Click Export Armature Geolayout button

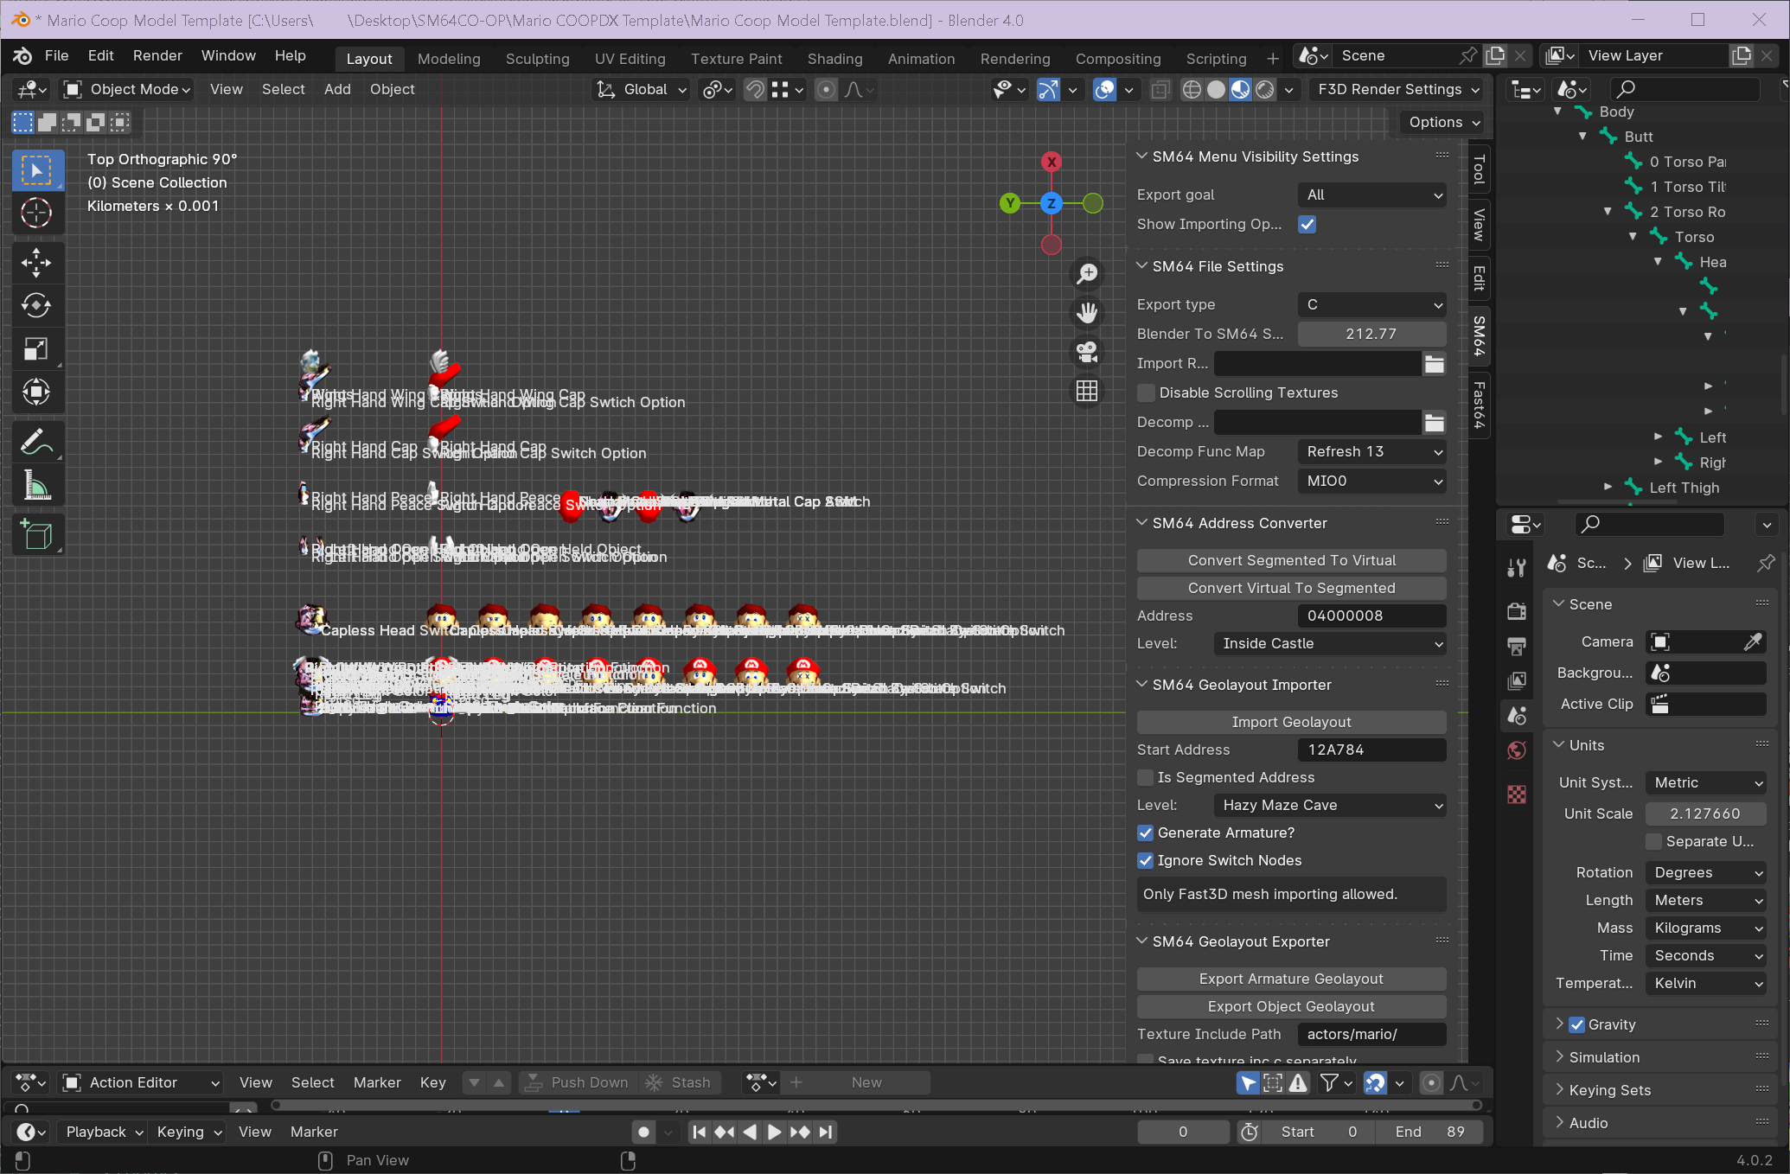point(1292,979)
